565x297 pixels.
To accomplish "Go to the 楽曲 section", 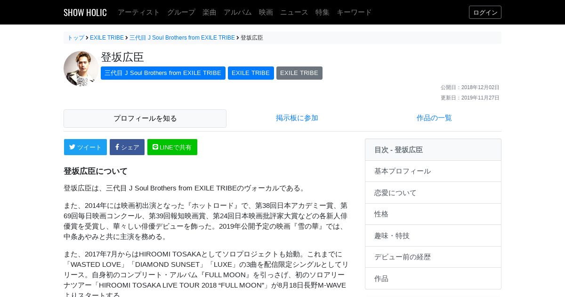I will [210, 12].
